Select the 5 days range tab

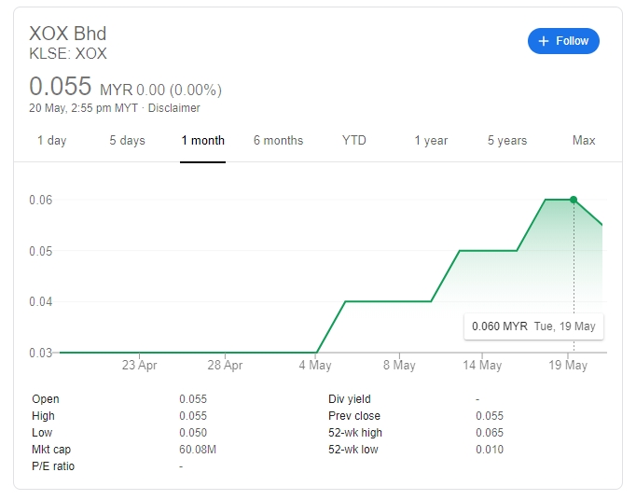(127, 141)
